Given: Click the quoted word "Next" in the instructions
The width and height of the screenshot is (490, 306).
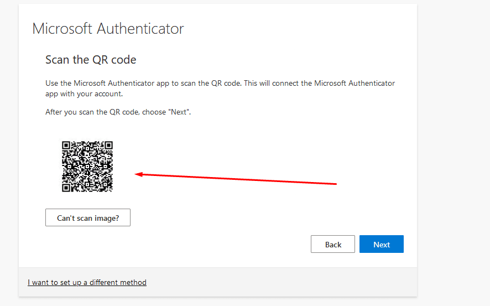Looking at the screenshot, I should point(179,112).
